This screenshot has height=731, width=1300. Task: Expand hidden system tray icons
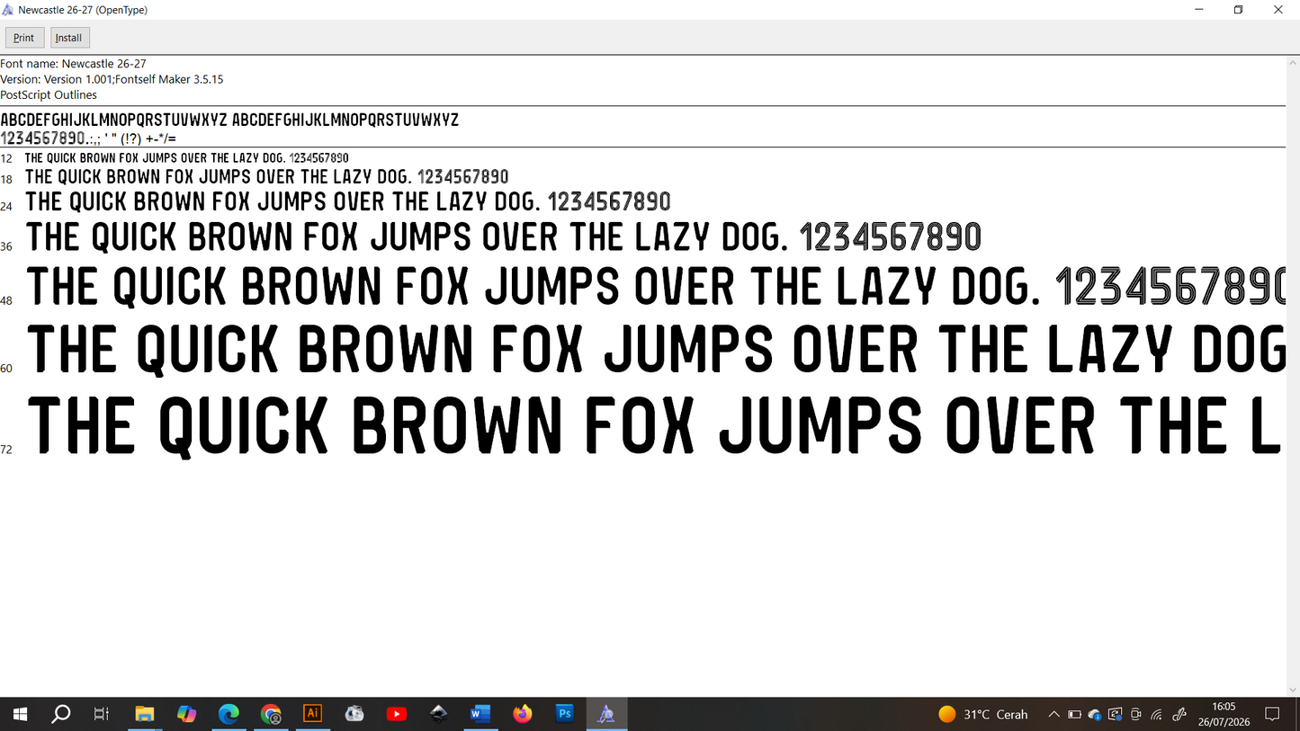pos(1053,714)
